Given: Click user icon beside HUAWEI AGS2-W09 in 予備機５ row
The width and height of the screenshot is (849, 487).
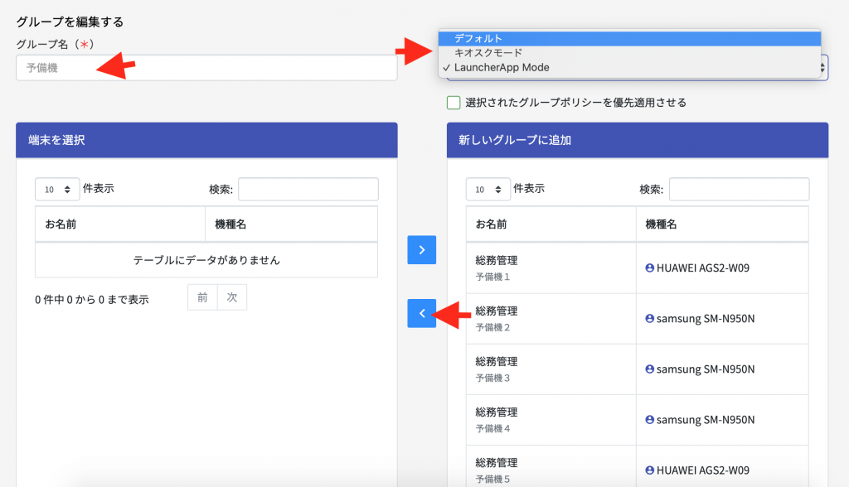Looking at the screenshot, I should [x=650, y=470].
